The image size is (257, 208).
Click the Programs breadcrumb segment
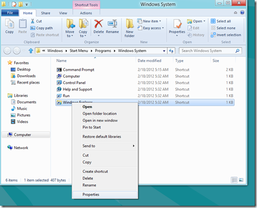point(103,51)
